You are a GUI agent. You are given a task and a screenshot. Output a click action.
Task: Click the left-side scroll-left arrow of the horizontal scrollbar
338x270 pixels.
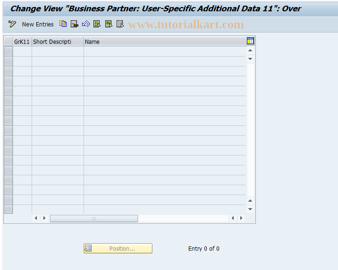[36, 218]
